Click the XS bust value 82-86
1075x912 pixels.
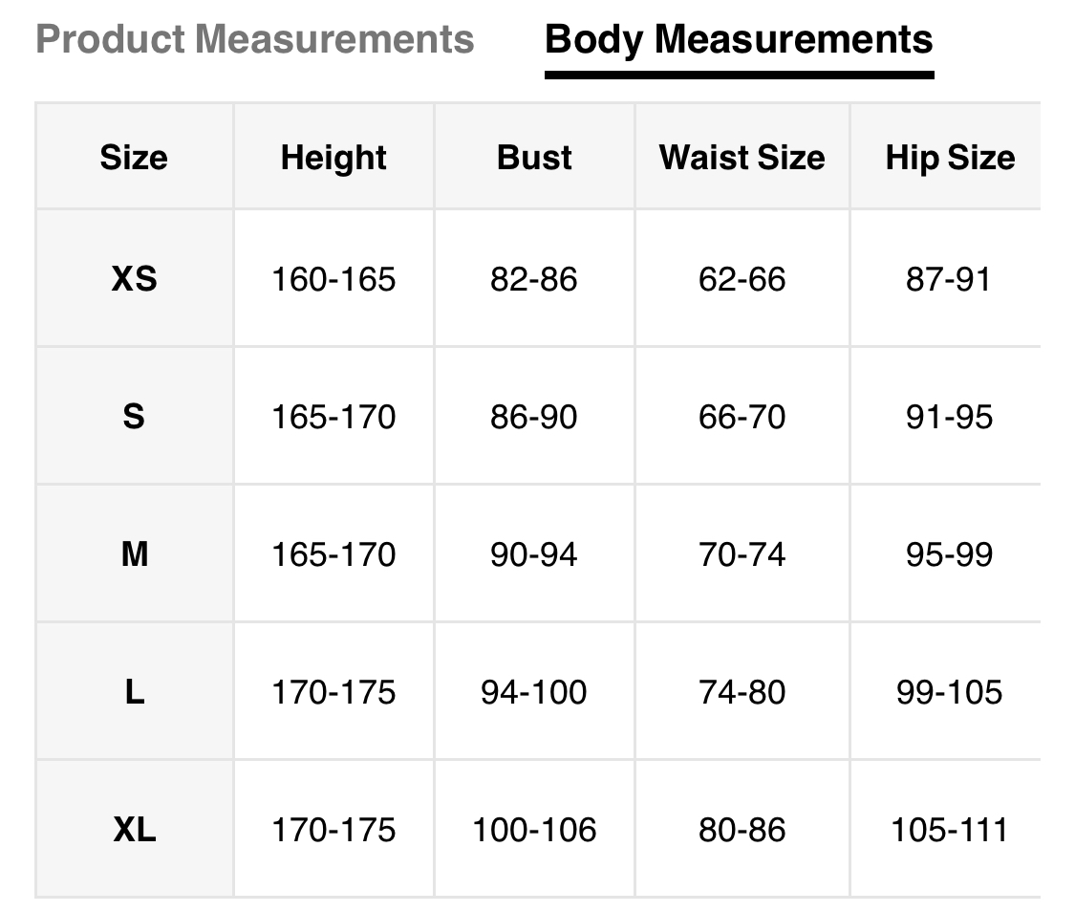(x=534, y=279)
